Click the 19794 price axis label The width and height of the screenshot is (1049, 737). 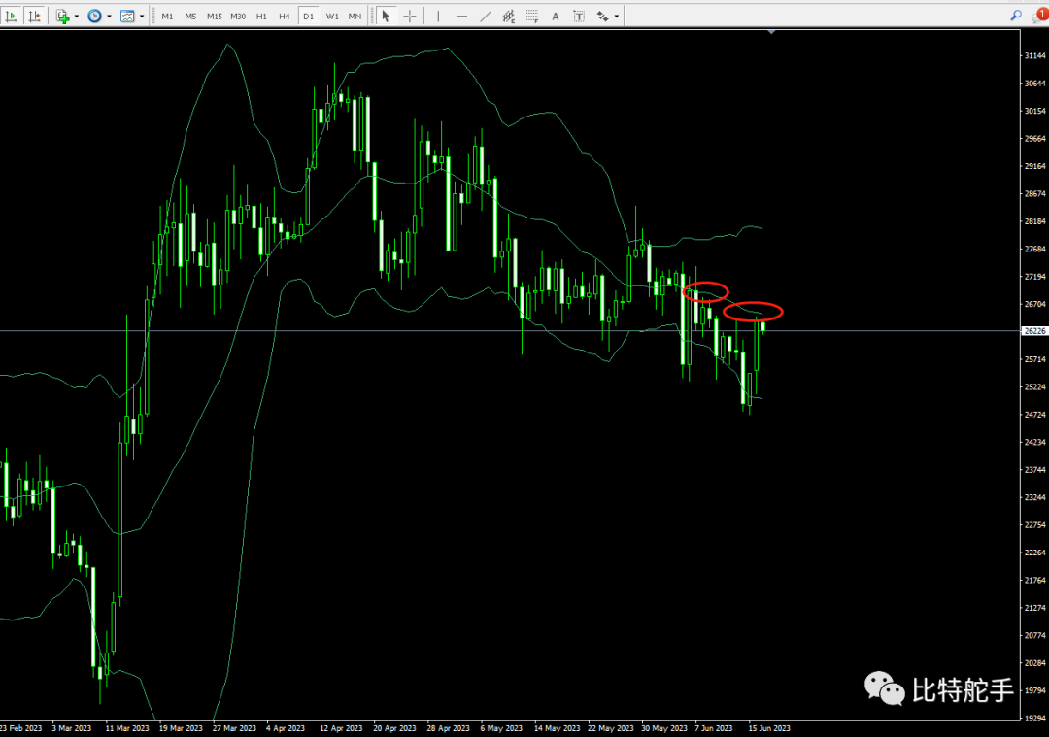point(1034,690)
